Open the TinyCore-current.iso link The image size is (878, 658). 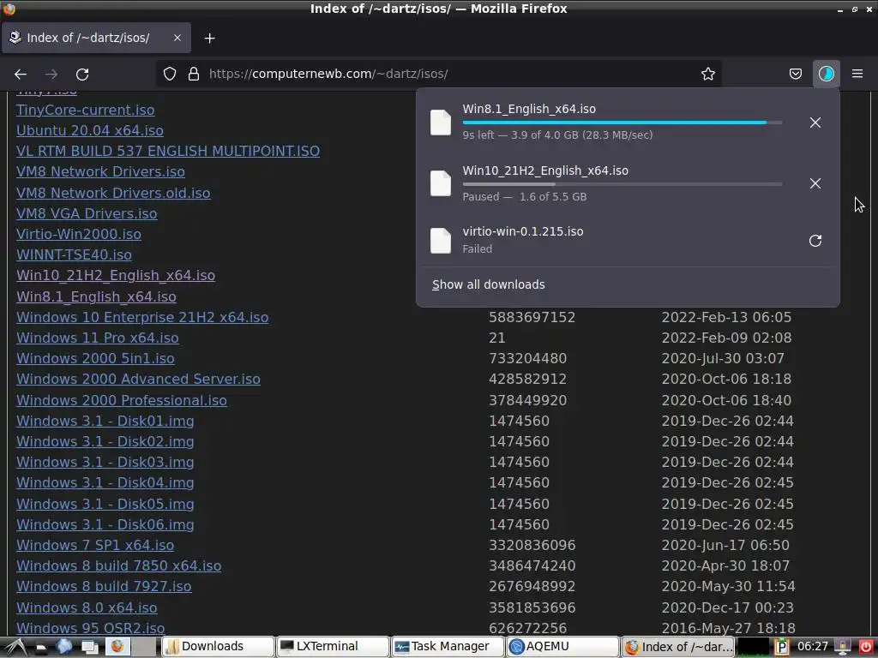85,110
